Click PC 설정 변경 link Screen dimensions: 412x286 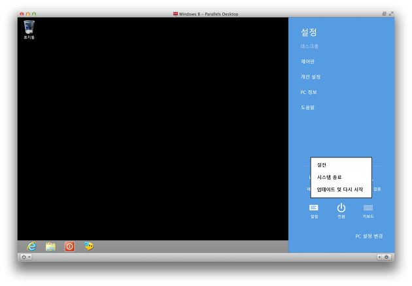click(369, 236)
